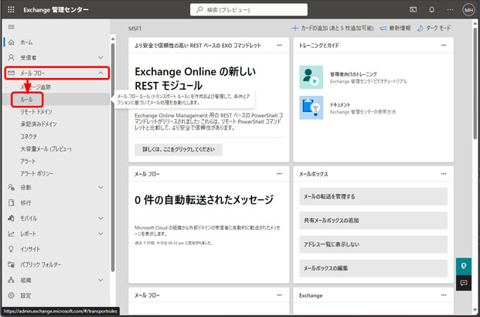This screenshot has height=317, width=480.
Task: Click the main page vertical scrollbar
Action: tap(475, 83)
